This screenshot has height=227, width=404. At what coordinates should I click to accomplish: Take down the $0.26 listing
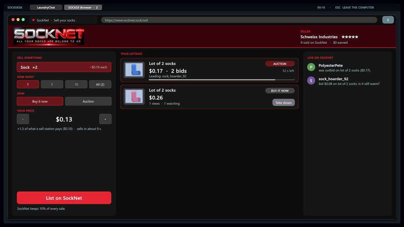point(283,103)
